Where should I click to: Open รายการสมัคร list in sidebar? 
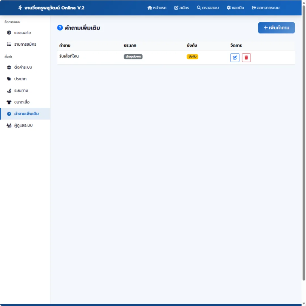25,44
